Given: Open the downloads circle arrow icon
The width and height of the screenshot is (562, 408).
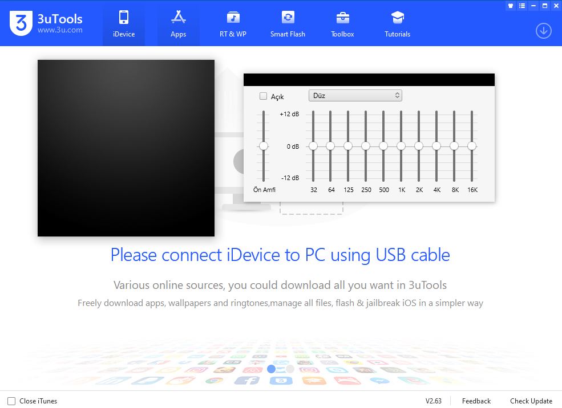Looking at the screenshot, I should click(543, 31).
